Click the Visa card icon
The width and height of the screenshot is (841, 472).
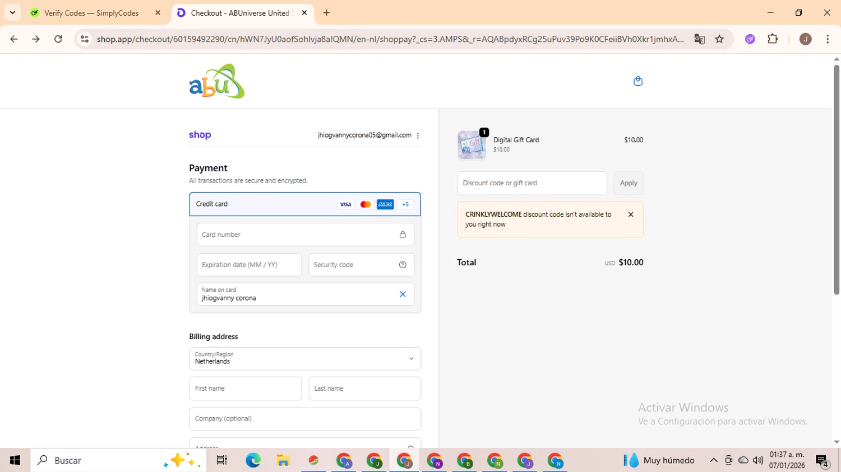pyautogui.click(x=345, y=204)
